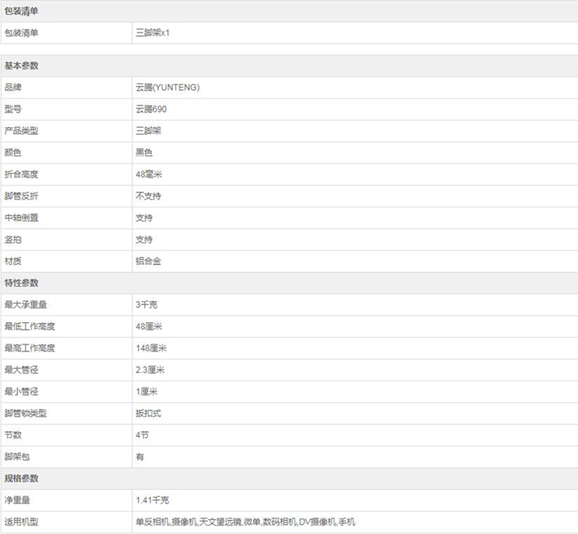Click the 竖拍 row label
This screenshot has height=534, width=578.
[13, 240]
